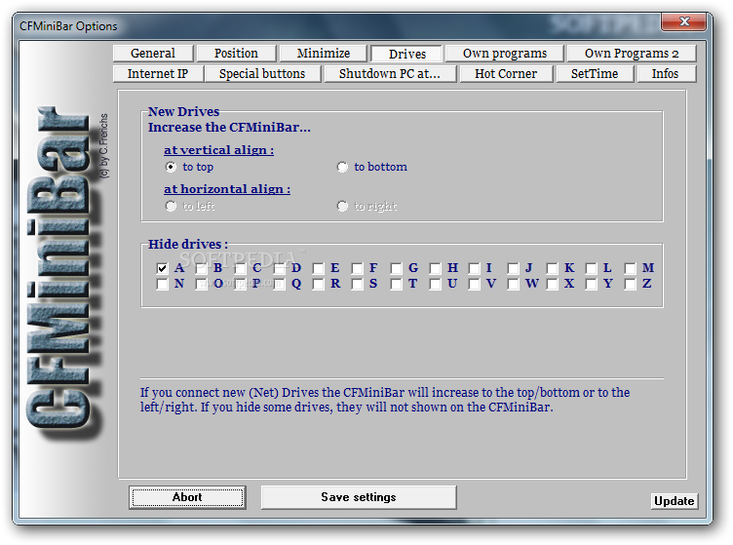This screenshot has width=733, height=545.
Task: Click the Save settings button
Action: click(359, 497)
